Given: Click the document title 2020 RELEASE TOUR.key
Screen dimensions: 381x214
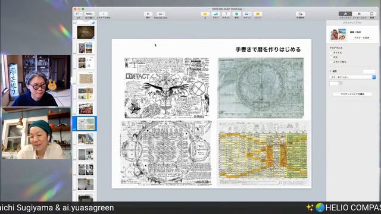Looking at the screenshot, I should coord(227,9).
